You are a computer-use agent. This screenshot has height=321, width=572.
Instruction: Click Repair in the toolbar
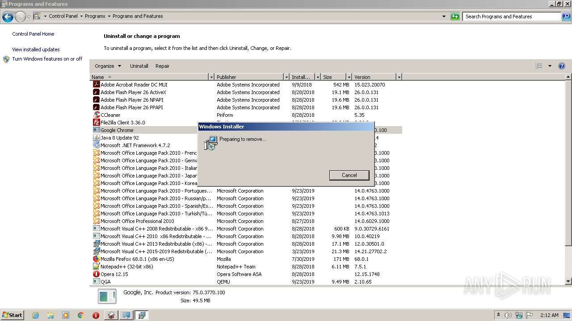[x=162, y=66]
